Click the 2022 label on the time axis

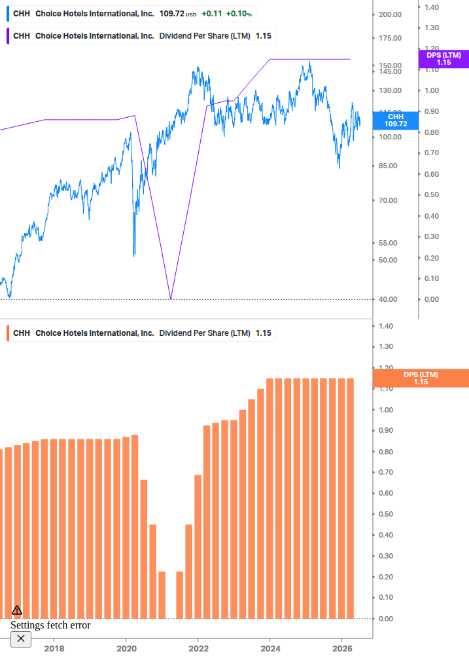(x=199, y=649)
